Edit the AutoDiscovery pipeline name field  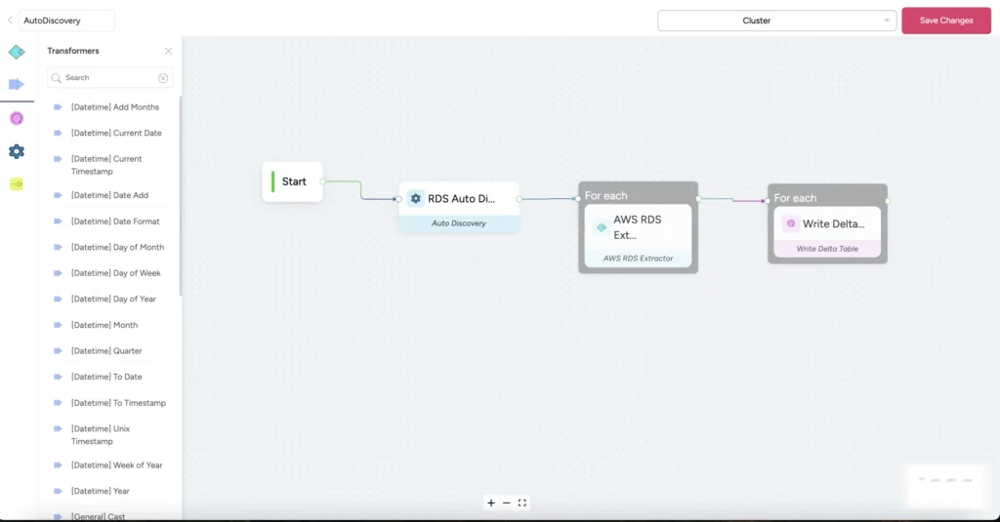point(65,20)
